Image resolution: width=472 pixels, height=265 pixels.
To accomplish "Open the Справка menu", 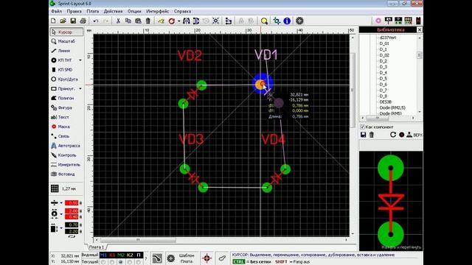I will pyautogui.click(x=182, y=11).
